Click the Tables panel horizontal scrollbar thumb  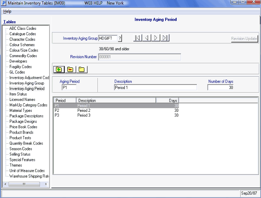click(24, 184)
